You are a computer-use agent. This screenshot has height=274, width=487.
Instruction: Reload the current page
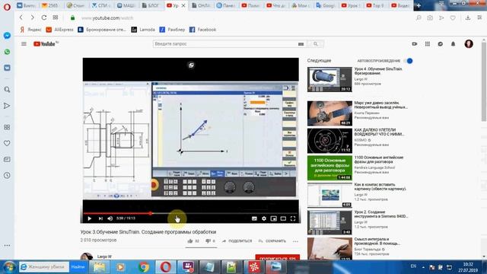[x=44, y=18]
